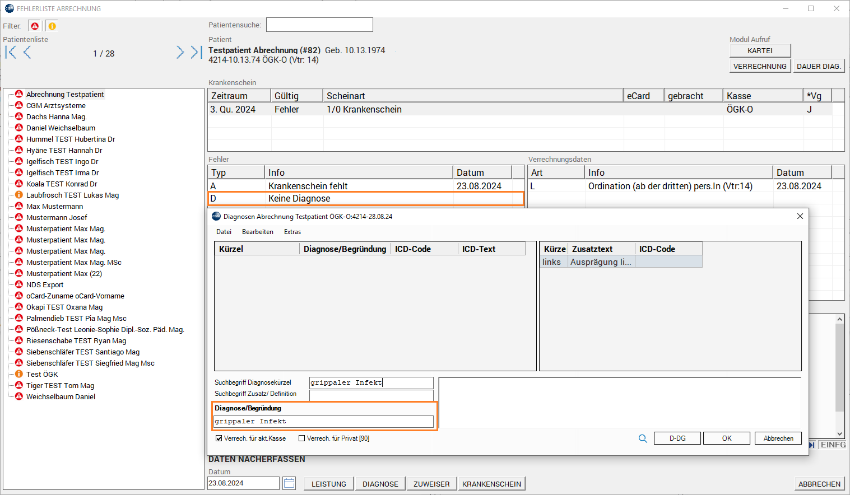Toggle the red error filter icon
Viewport: 850px width, 495px height.
pyautogui.click(x=35, y=26)
